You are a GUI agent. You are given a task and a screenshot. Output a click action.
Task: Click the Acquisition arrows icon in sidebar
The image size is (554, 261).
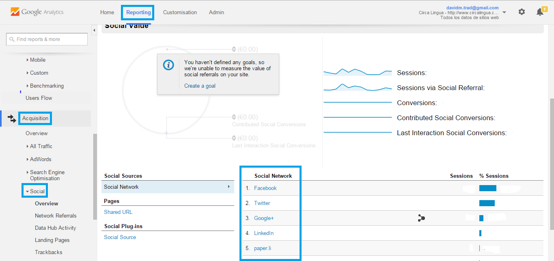click(12, 118)
